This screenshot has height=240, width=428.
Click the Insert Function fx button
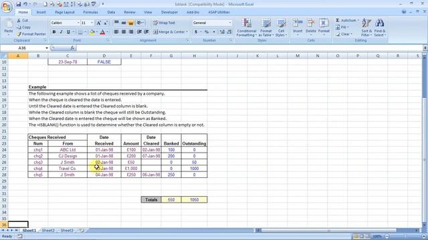pyautogui.click(x=72, y=48)
